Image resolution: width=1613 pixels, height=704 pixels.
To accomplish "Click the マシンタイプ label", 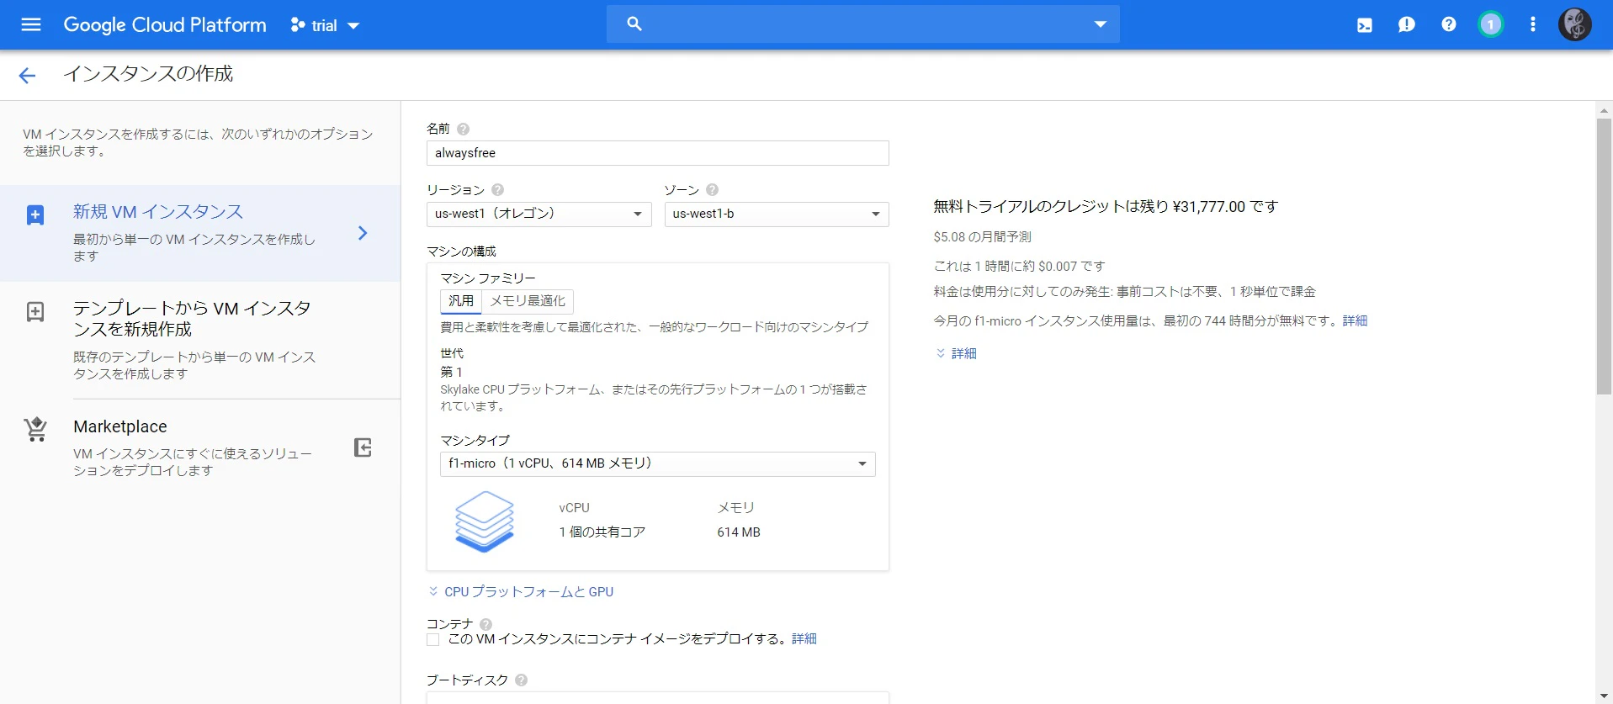I will (x=475, y=440).
